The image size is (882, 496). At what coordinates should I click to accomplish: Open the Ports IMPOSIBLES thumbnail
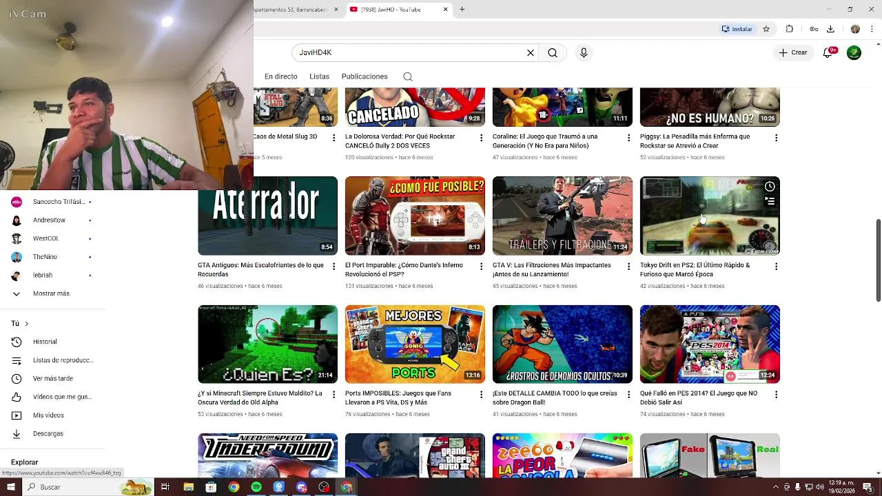(415, 344)
